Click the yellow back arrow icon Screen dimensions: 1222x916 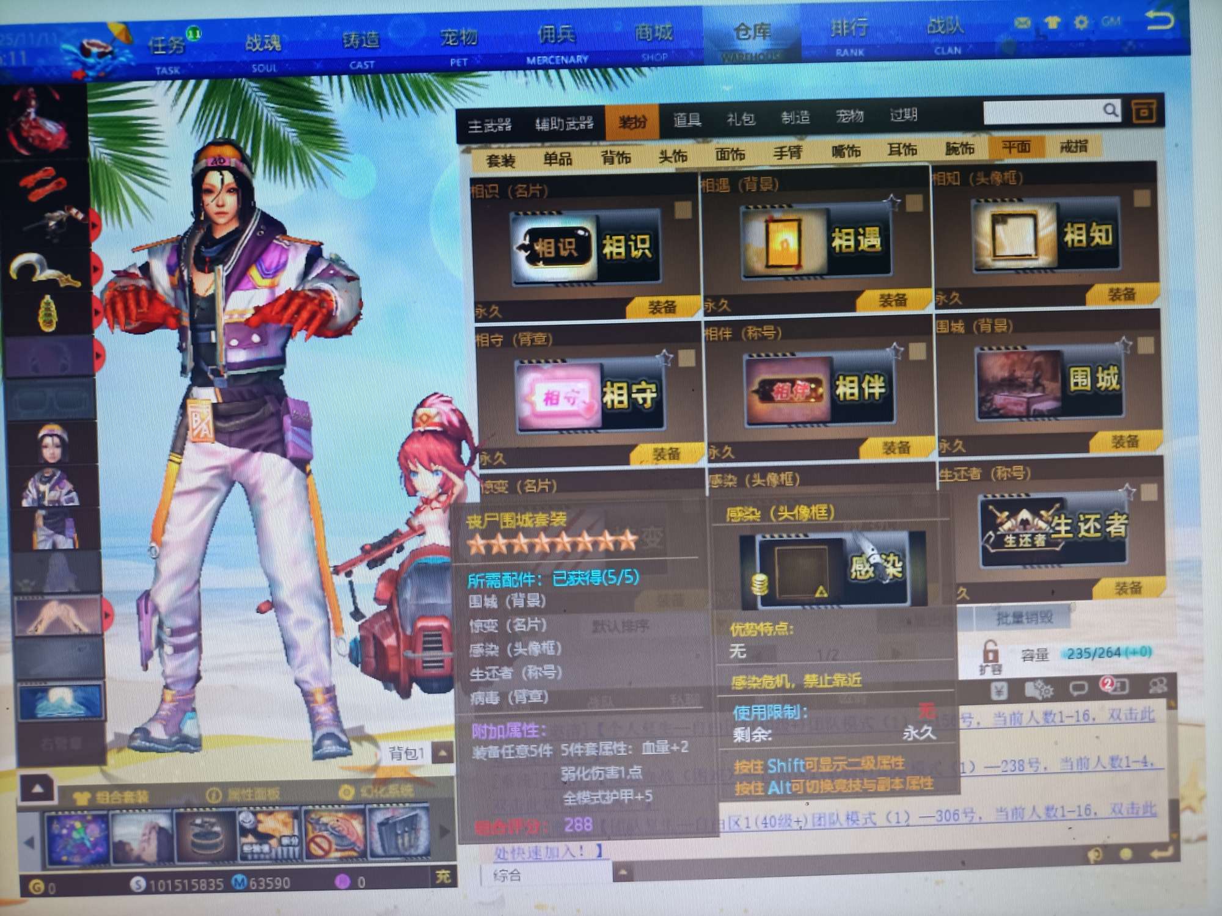click(1159, 20)
